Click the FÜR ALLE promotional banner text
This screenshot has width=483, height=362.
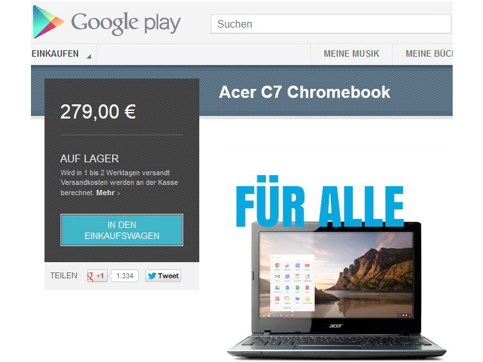pos(319,202)
